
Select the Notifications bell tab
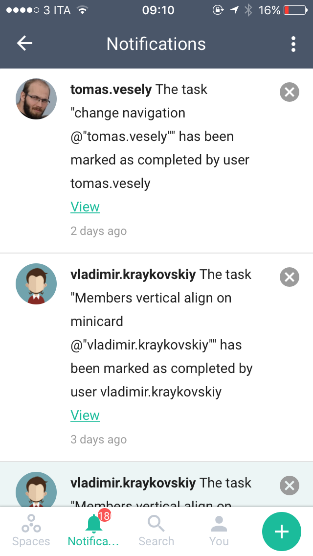[93, 530]
